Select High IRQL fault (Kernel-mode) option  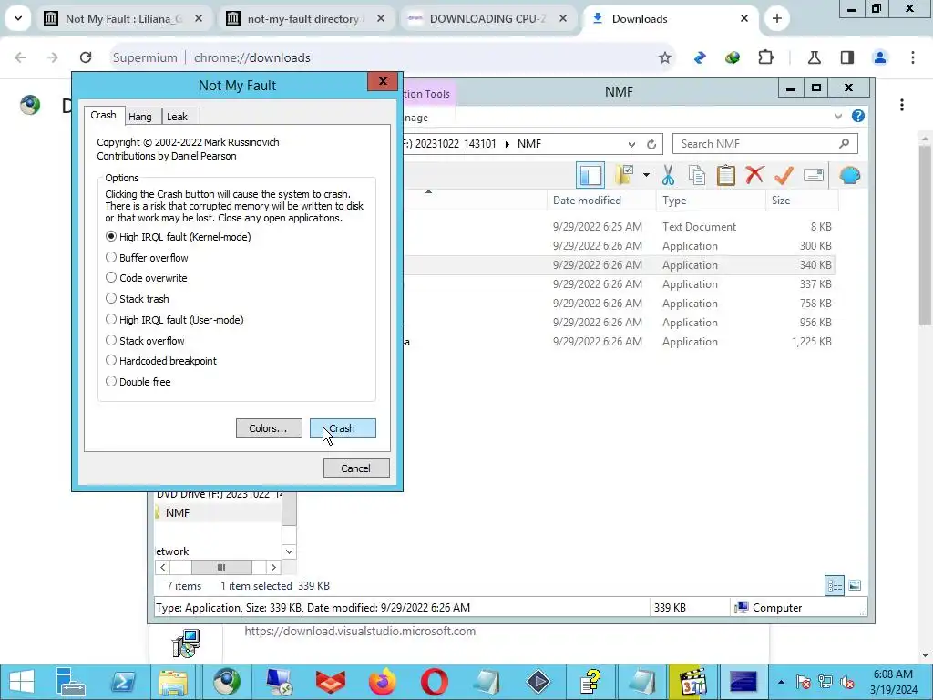click(x=178, y=237)
